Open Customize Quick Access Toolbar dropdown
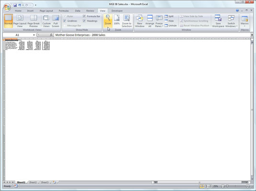The image size is (256, 191). [x=35, y=5]
